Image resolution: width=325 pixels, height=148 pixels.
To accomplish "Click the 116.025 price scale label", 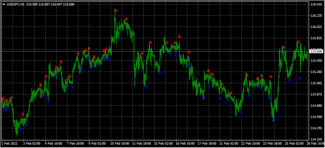I will (316, 27).
